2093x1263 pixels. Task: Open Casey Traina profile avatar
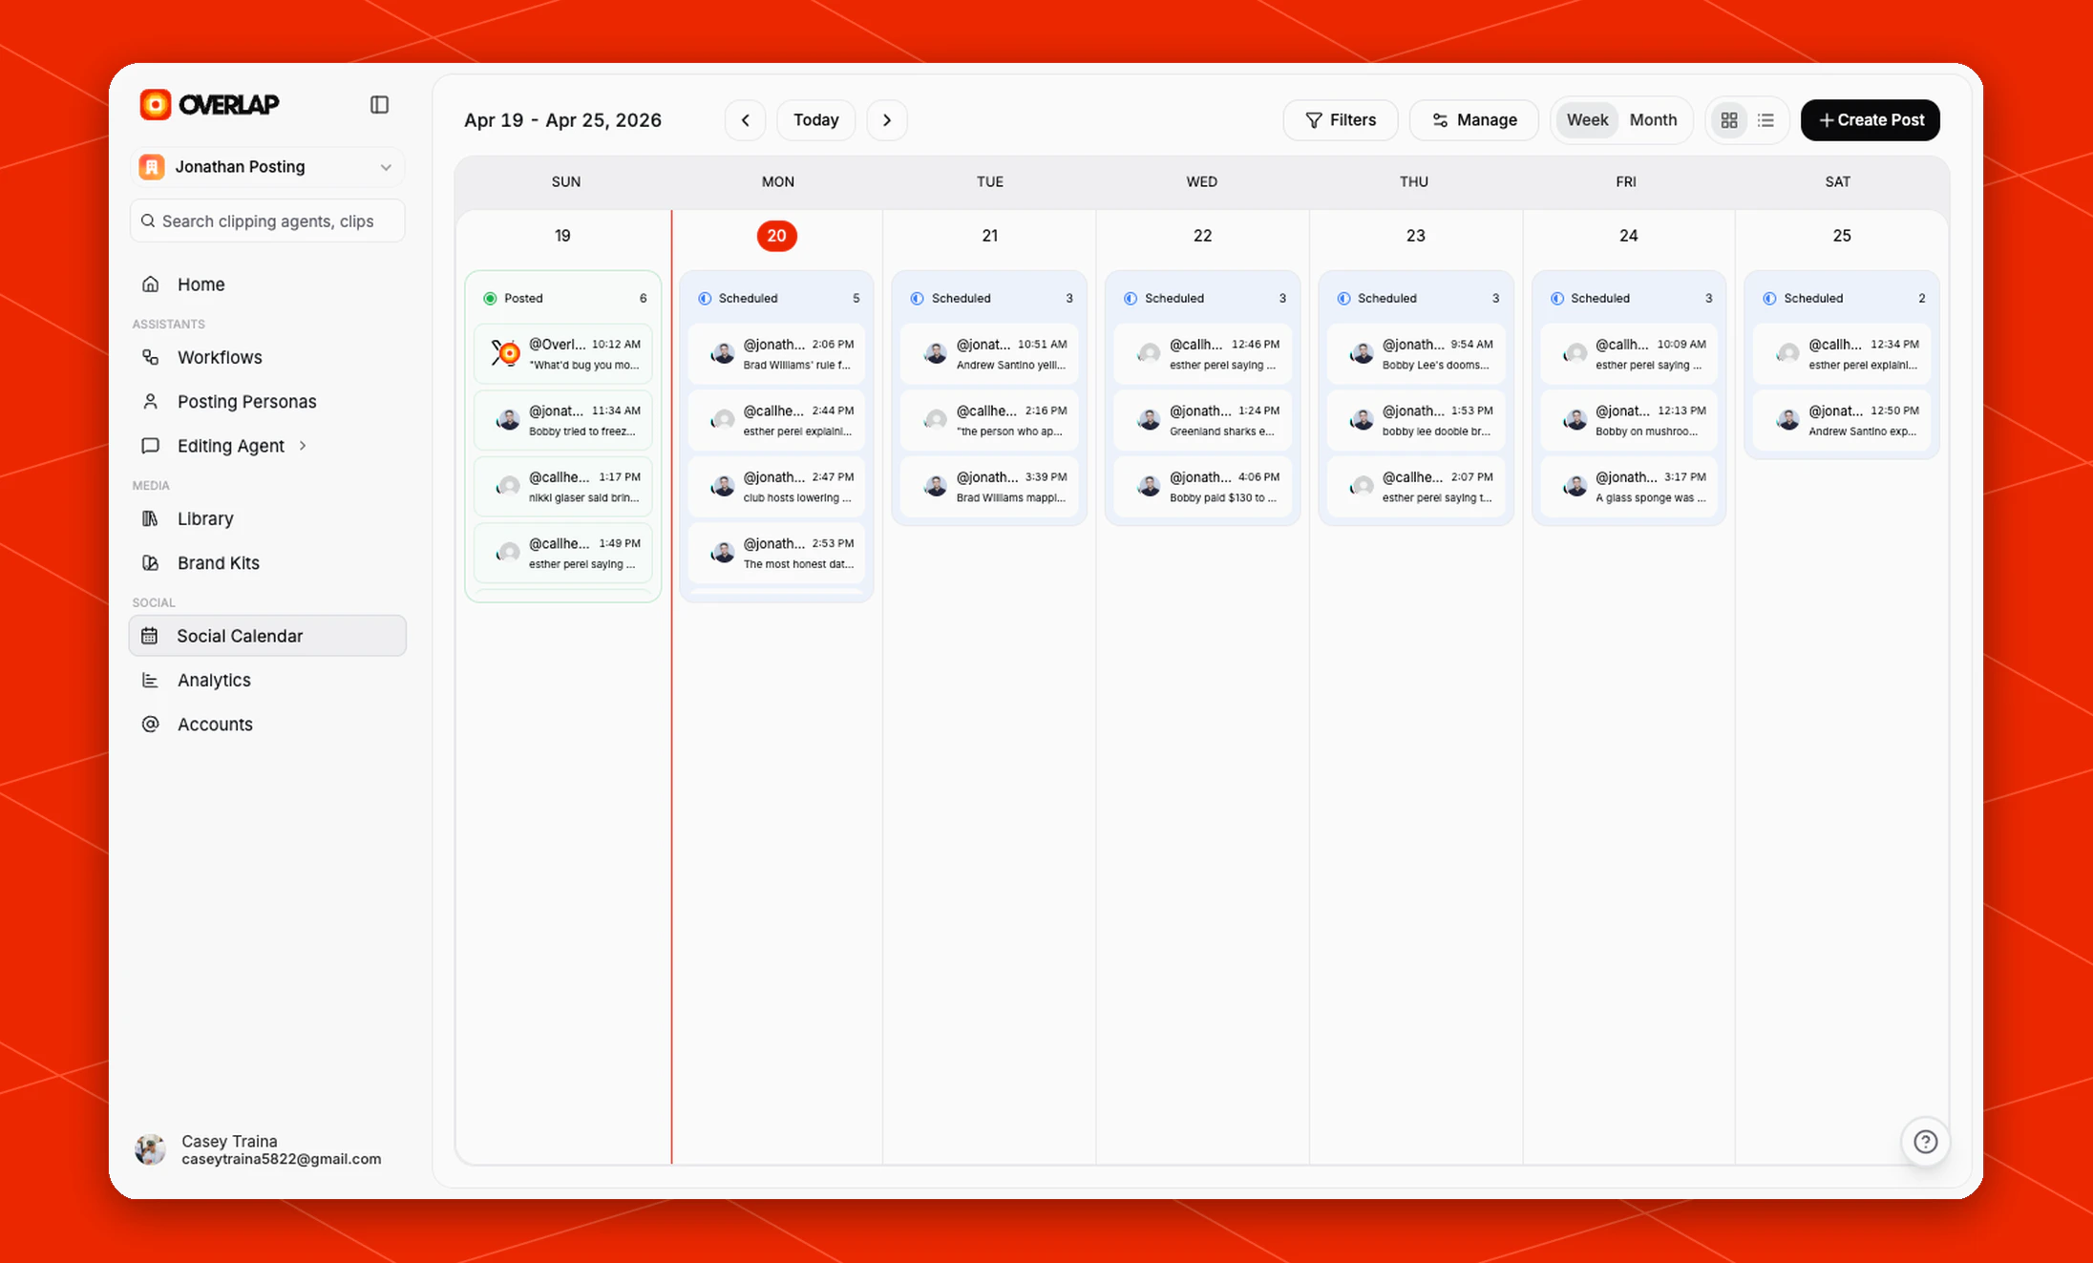point(150,1149)
